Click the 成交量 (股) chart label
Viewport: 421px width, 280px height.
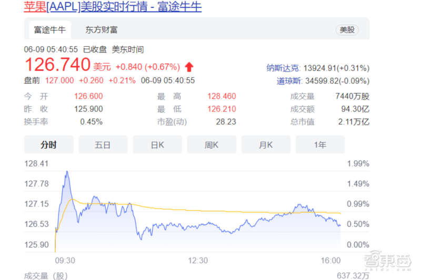click(x=46, y=276)
